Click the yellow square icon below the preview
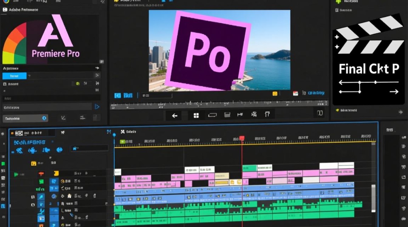 (x=275, y=94)
